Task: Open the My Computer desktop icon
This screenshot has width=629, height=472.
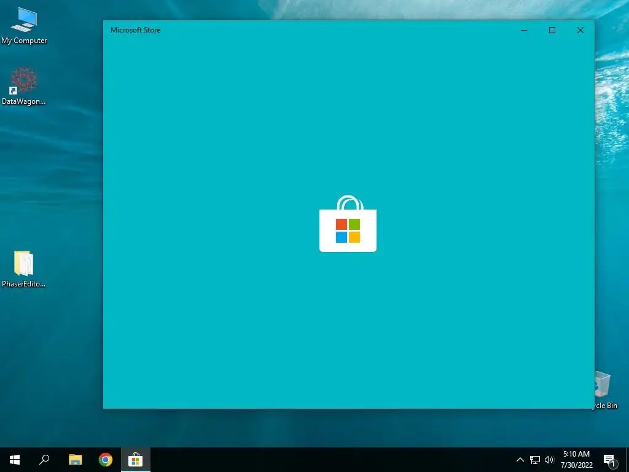Action: pyautogui.click(x=24, y=26)
